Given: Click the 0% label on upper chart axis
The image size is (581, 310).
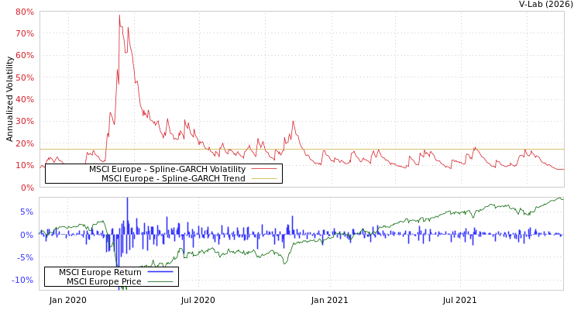Looking at the screenshot, I should [x=26, y=188].
